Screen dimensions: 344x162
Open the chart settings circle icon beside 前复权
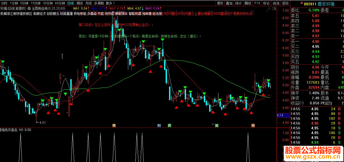coord(29,8)
